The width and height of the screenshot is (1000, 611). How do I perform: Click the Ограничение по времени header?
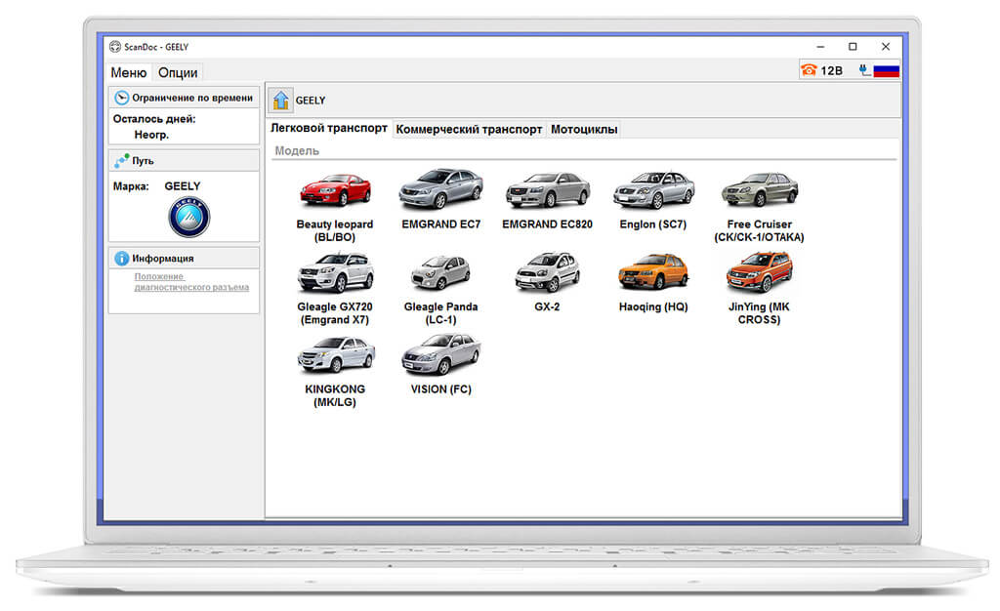(192, 98)
